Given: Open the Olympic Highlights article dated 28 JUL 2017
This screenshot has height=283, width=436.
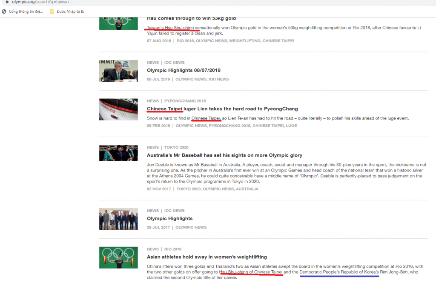Looking at the screenshot, I should tap(170, 218).
